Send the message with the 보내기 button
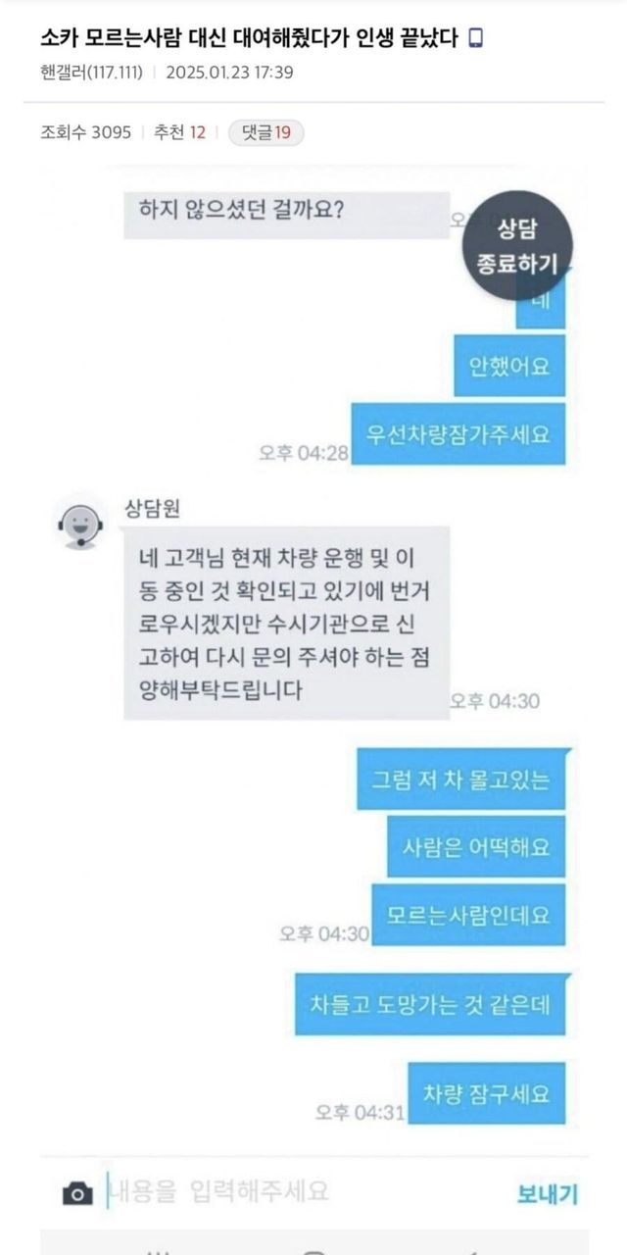The height and width of the screenshot is (1255, 627). pos(547,1194)
